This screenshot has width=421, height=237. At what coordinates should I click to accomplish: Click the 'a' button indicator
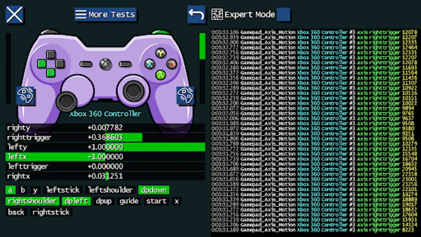point(10,190)
